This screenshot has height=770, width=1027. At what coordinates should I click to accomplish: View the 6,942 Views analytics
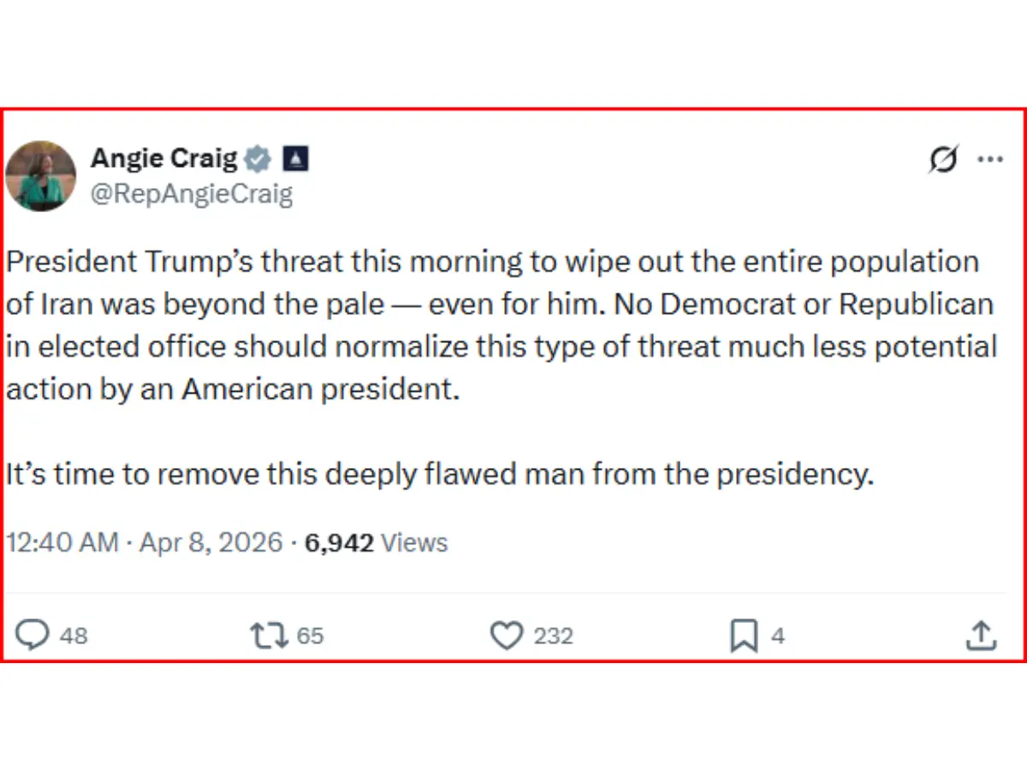[376, 542]
